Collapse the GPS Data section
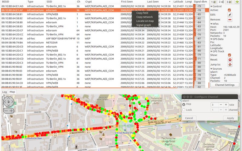 [x=211, y=39]
